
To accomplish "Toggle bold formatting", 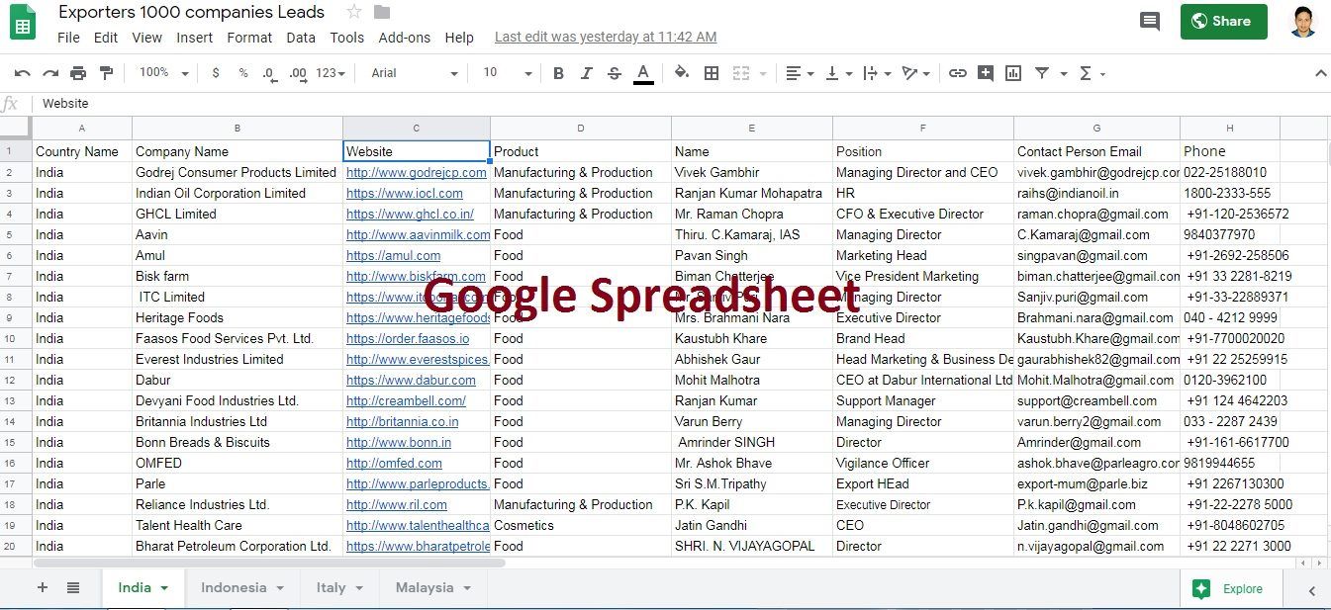I will coord(558,73).
